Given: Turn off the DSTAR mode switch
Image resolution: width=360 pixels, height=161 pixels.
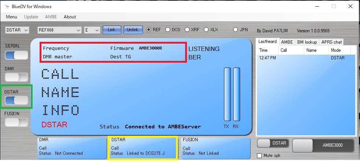Looking at the screenshot, I should (x=16, y=100).
